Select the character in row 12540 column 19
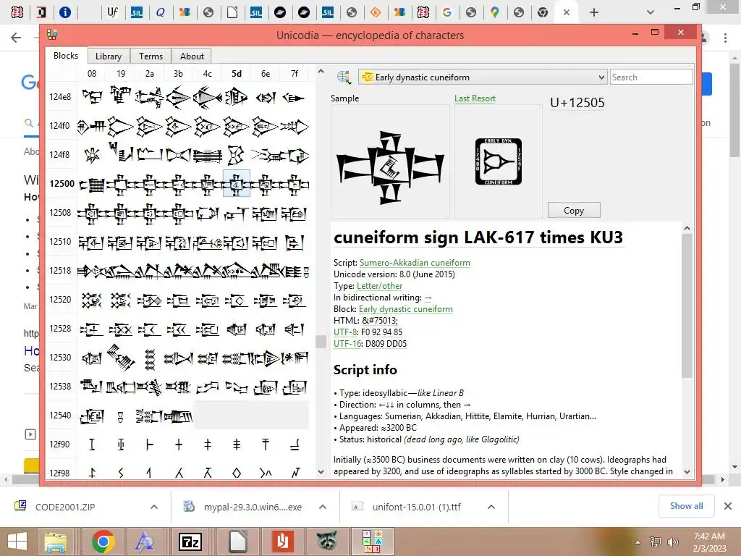Viewport: 741px width, 556px height. click(x=121, y=416)
